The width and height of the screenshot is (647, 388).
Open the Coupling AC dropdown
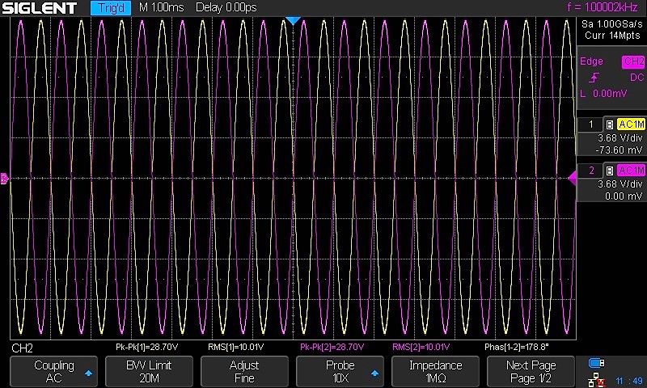(x=53, y=372)
